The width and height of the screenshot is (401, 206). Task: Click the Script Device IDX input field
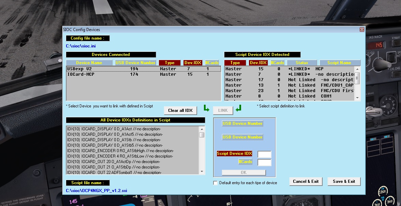click(x=264, y=154)
